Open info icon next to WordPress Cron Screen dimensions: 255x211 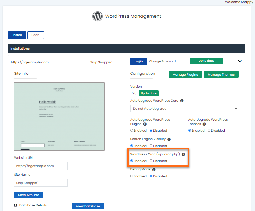point(183,154)
